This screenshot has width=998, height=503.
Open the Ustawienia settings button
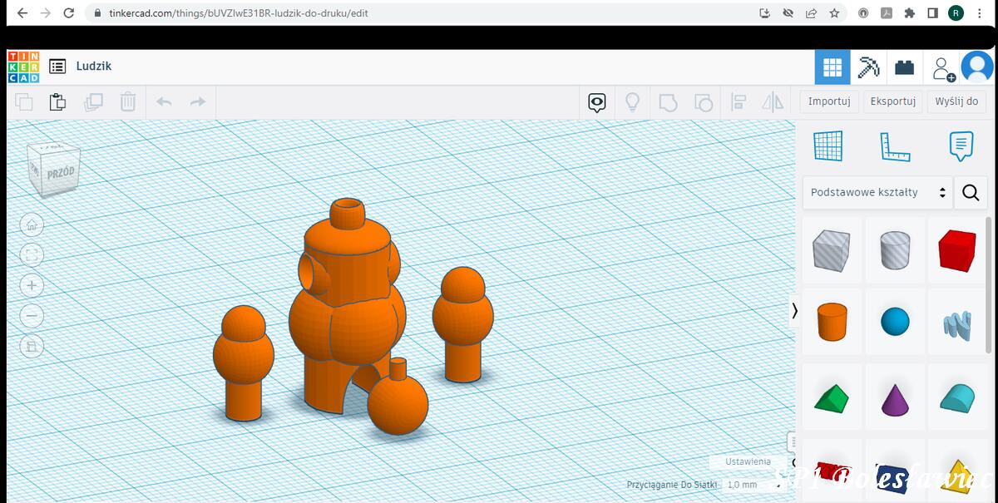[748, 461]
